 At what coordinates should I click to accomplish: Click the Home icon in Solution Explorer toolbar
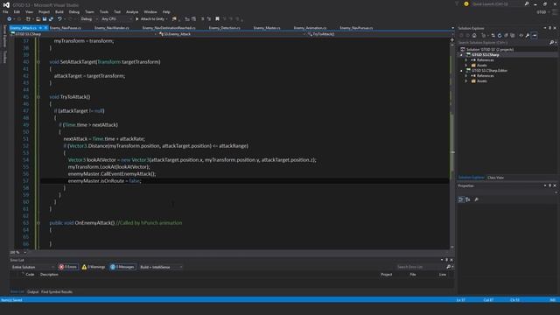click(x=474, y=35)
